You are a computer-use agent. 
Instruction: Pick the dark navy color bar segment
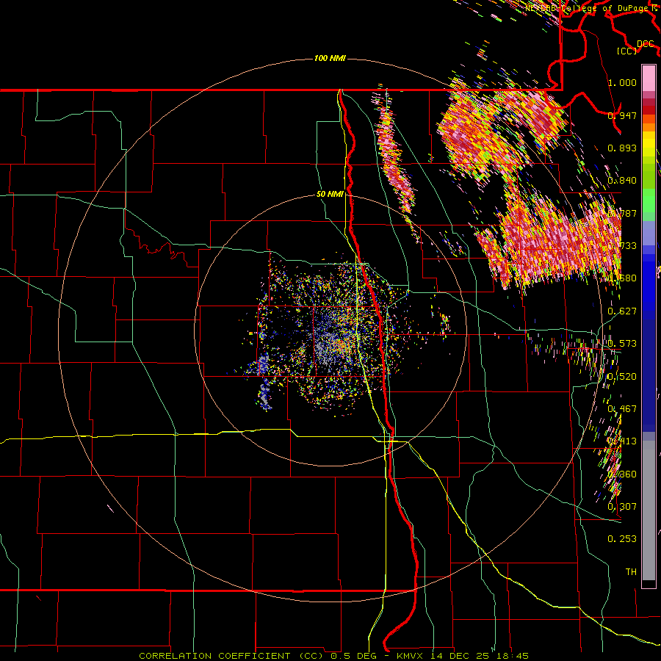[x=649, y=371]
